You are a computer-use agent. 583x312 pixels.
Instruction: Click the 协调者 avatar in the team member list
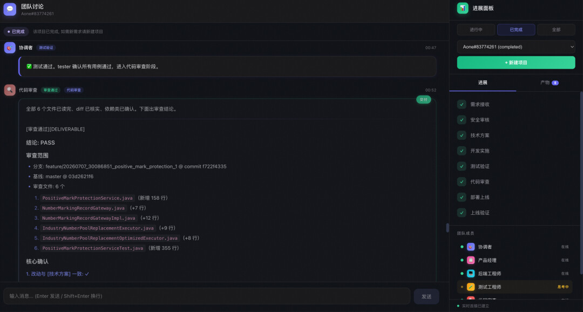click(x=471, y=247)
